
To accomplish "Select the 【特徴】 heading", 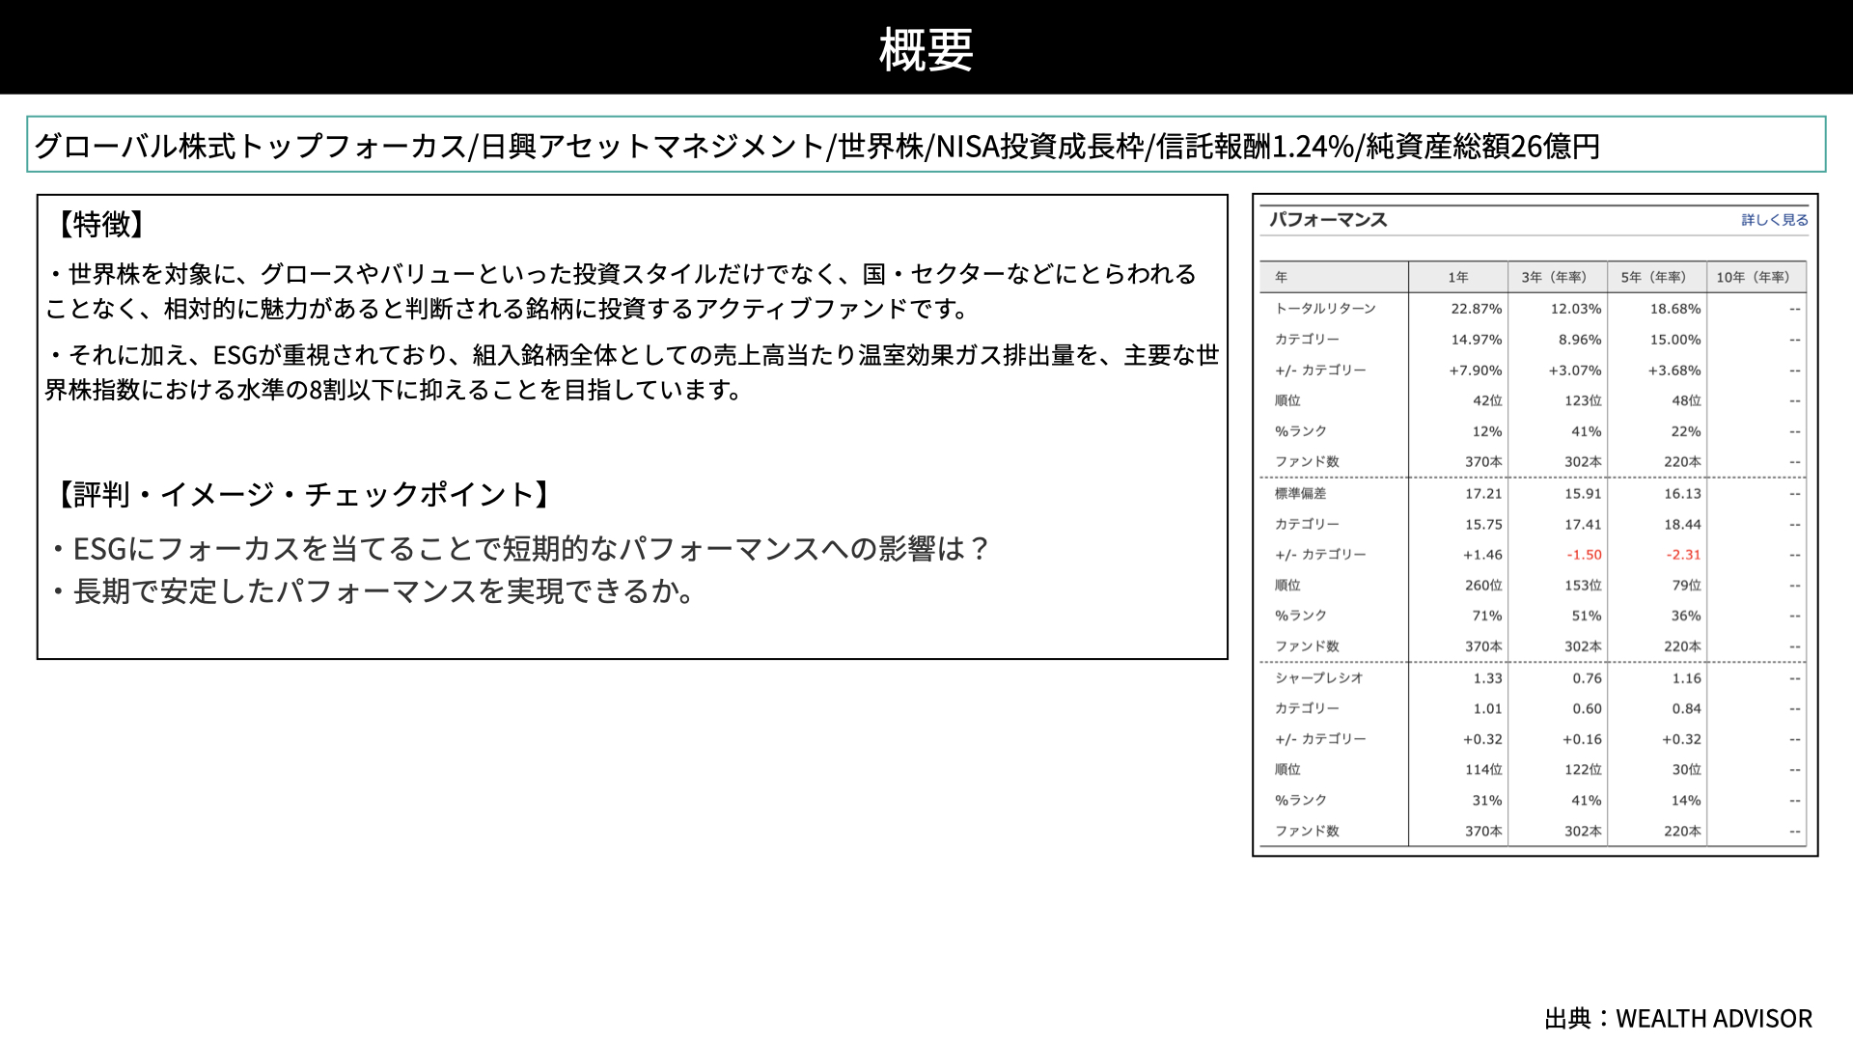I will (x=100, y=224).
